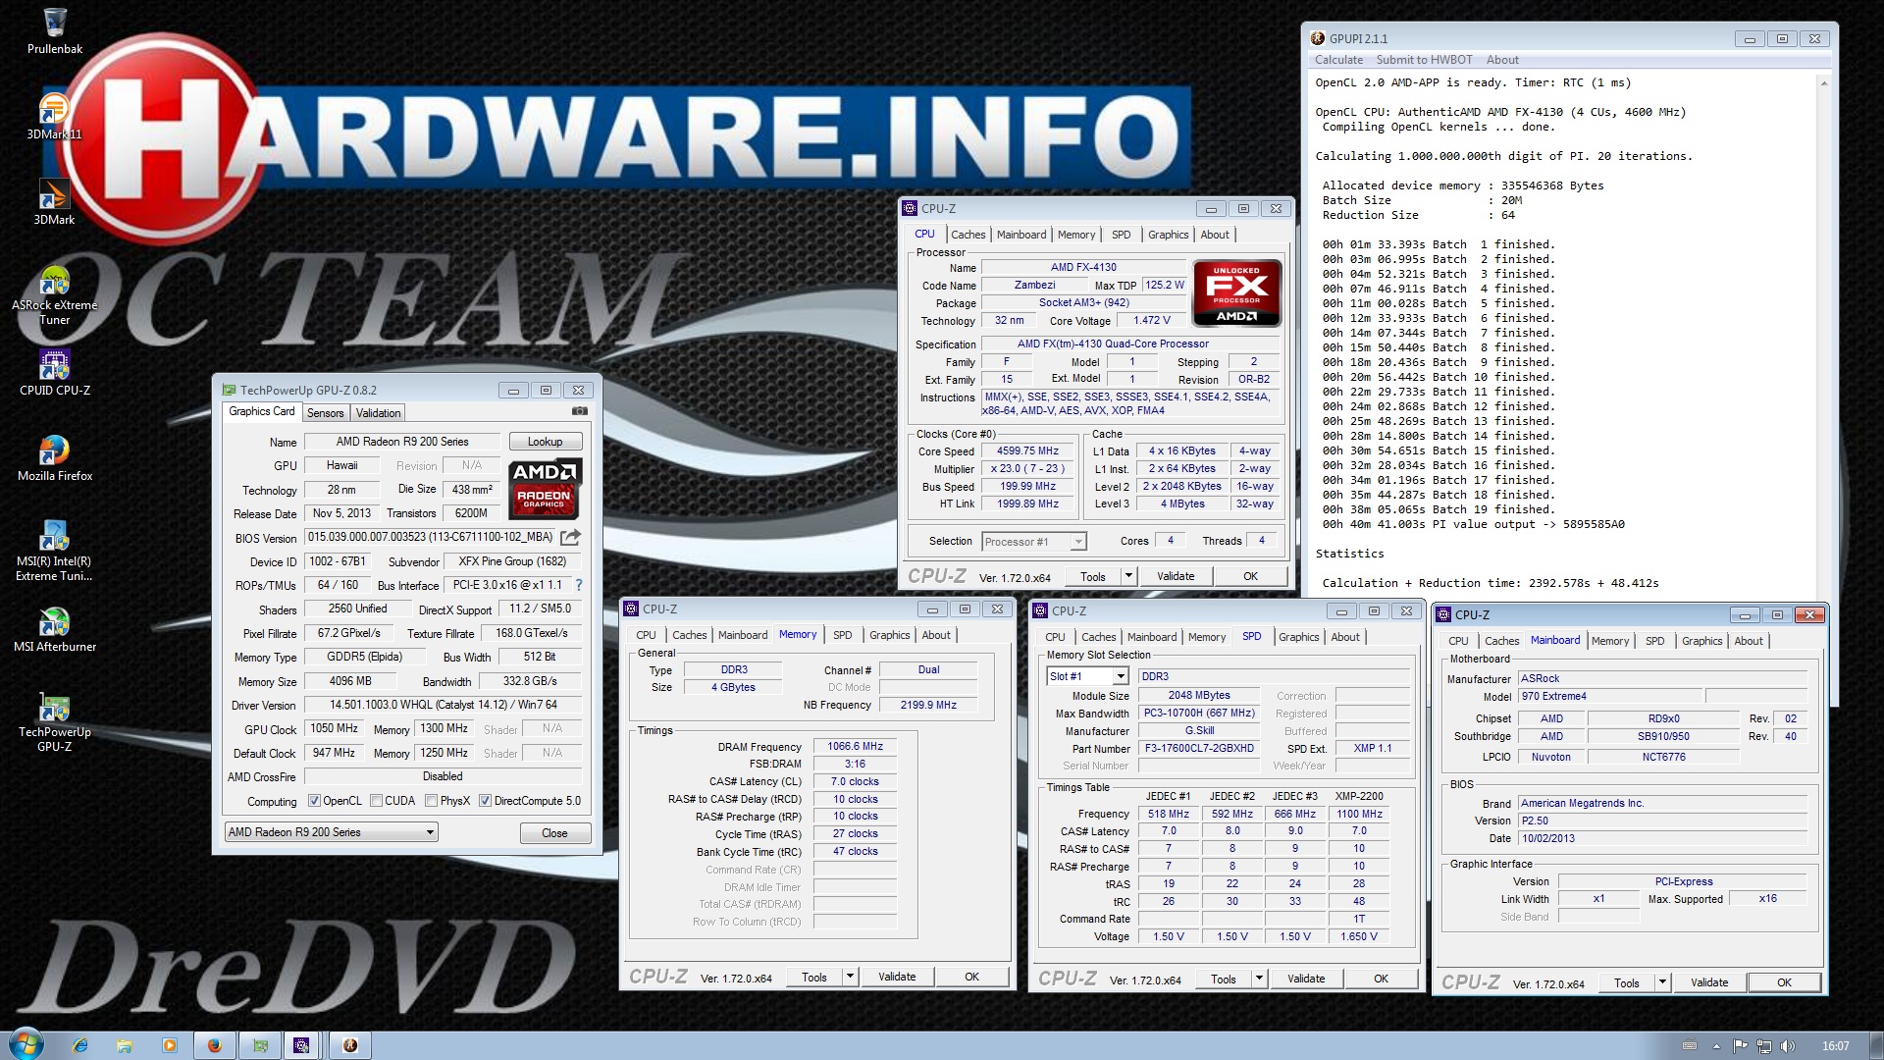Launch TechPowerUp GPU-Z desktop shortcut
Viewport: 1884px width, 1060px height.
coord(54,721)
